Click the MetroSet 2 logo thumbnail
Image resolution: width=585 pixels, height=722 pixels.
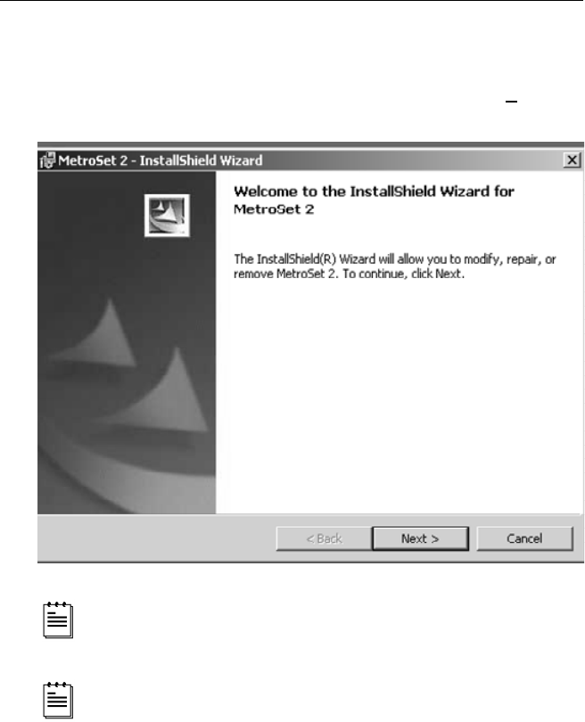167,216
